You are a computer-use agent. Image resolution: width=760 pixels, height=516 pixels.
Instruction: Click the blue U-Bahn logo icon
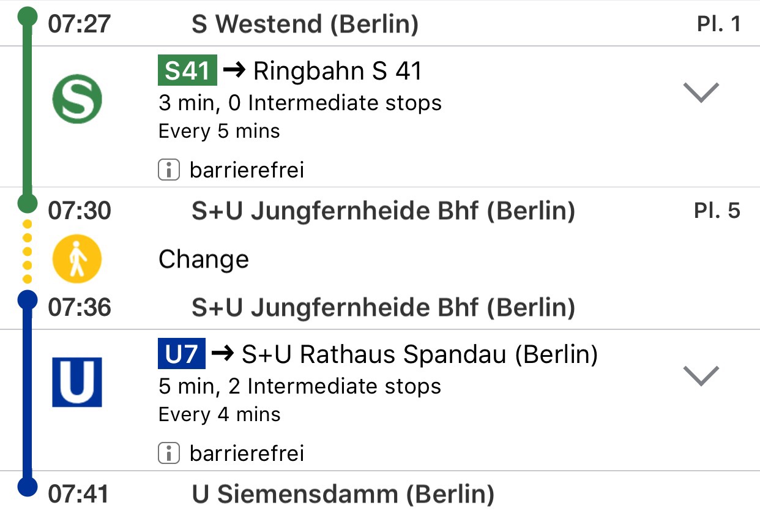point(77,382)
